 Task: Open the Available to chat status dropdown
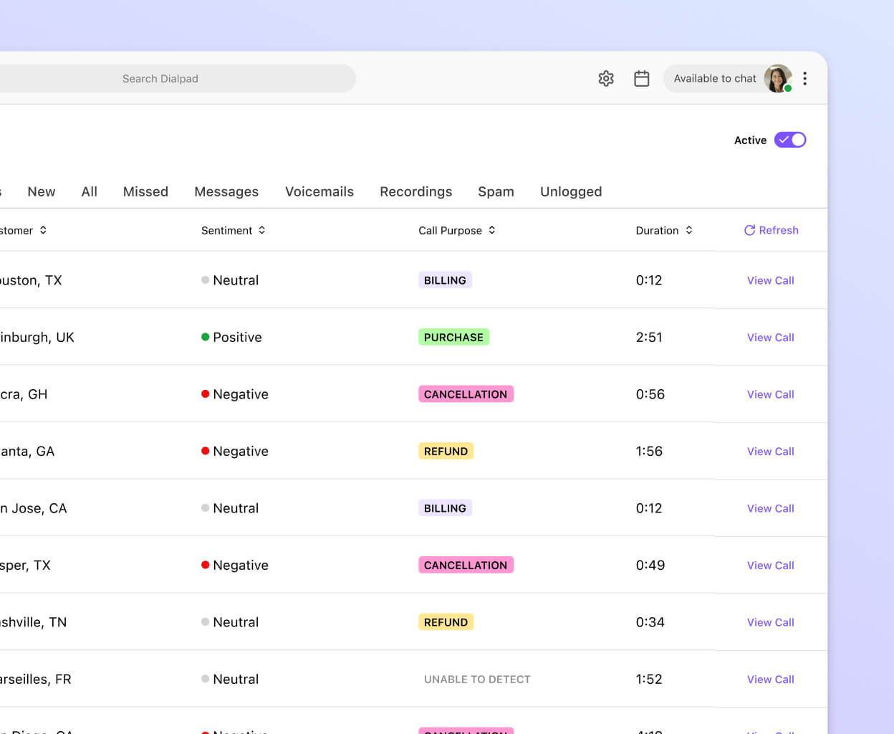pyautogui.click(x=715, y=78)
